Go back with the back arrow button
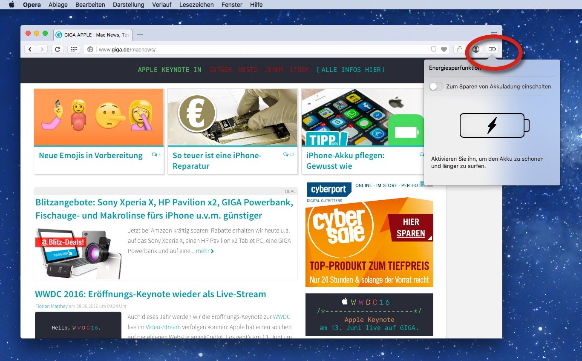582x361 pixels. pos(30,49)
